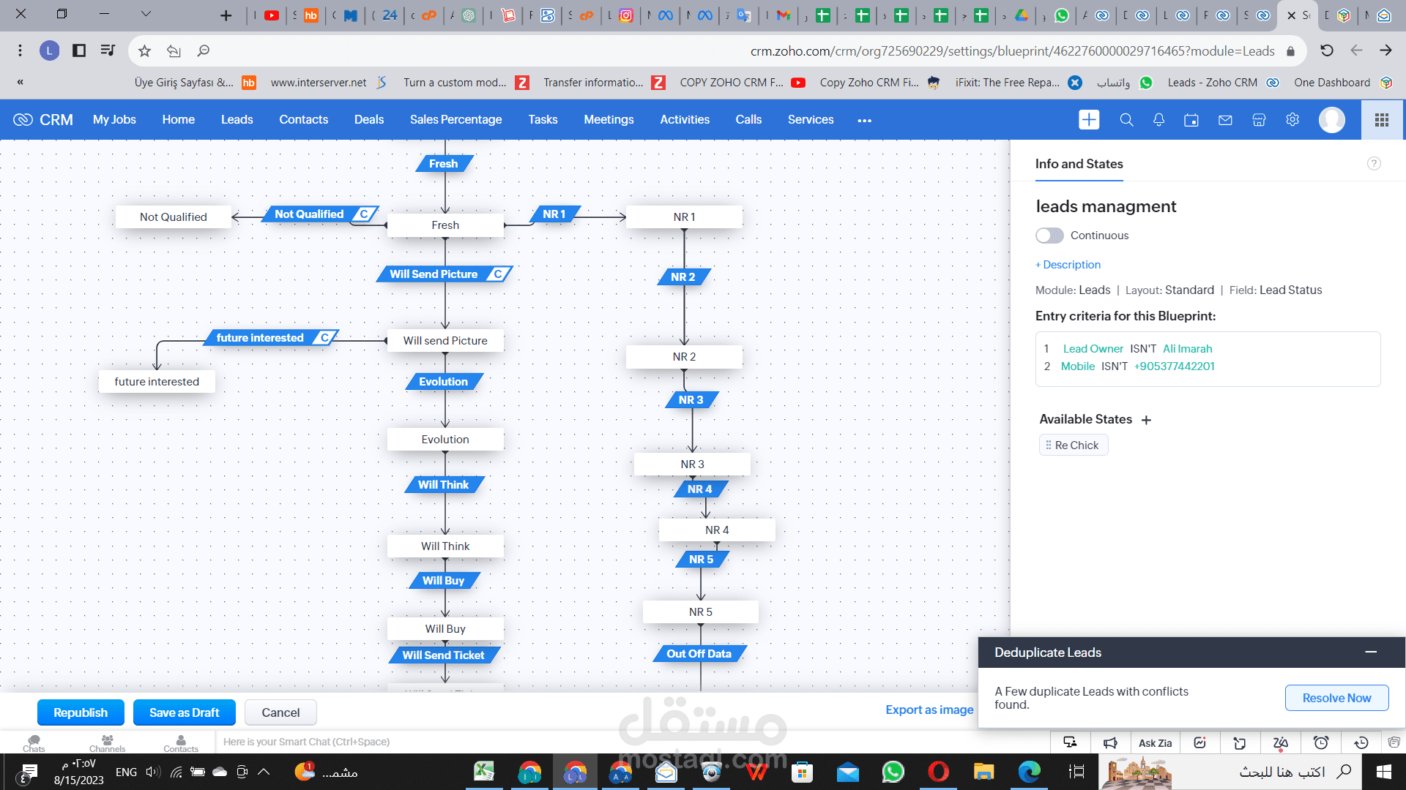Open notifications via the bell icon
The image size is (1406, 790).
(1158, 119)
